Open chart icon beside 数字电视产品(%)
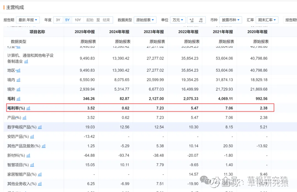Viewport: 297px width, 192px height. (x=40, y=127)
